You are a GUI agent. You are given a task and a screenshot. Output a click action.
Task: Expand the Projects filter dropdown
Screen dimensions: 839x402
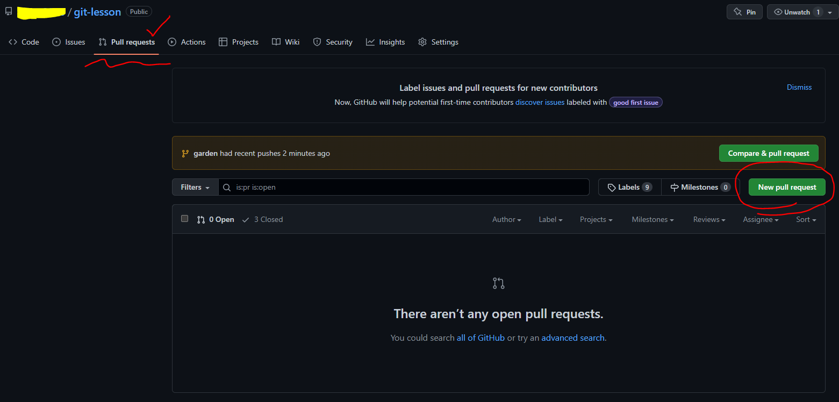596,219
